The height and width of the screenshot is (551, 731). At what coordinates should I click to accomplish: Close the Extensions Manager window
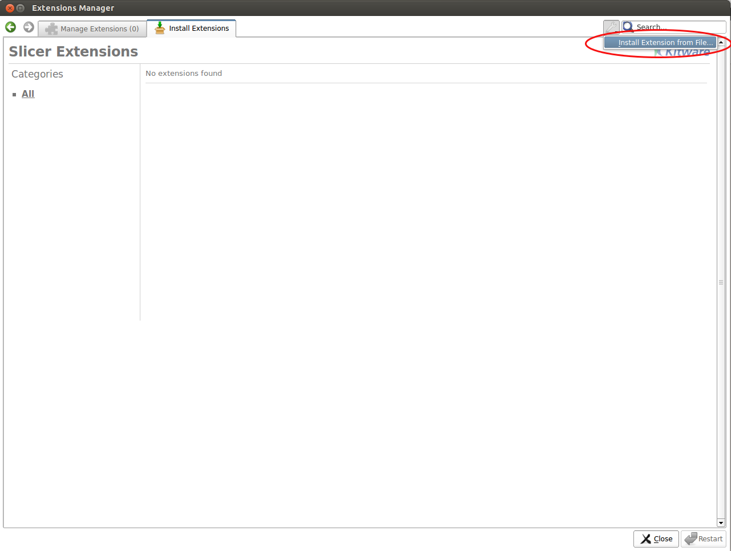10,8
